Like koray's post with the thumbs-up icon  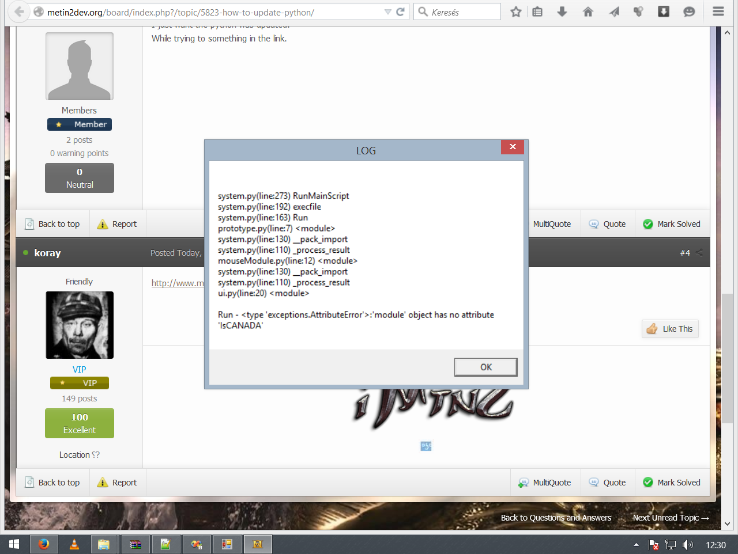pyautogui.click(x=652, y=329)
